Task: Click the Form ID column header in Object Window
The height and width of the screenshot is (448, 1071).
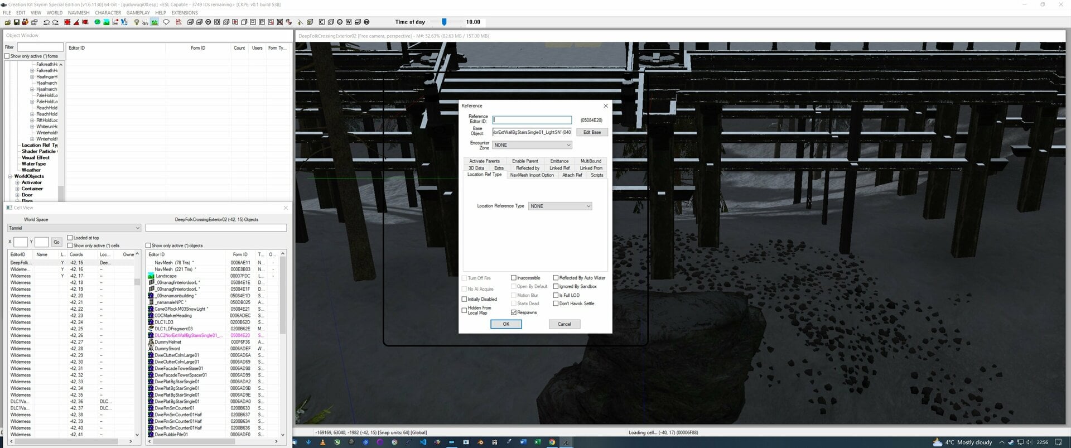Action: [198, 48]
